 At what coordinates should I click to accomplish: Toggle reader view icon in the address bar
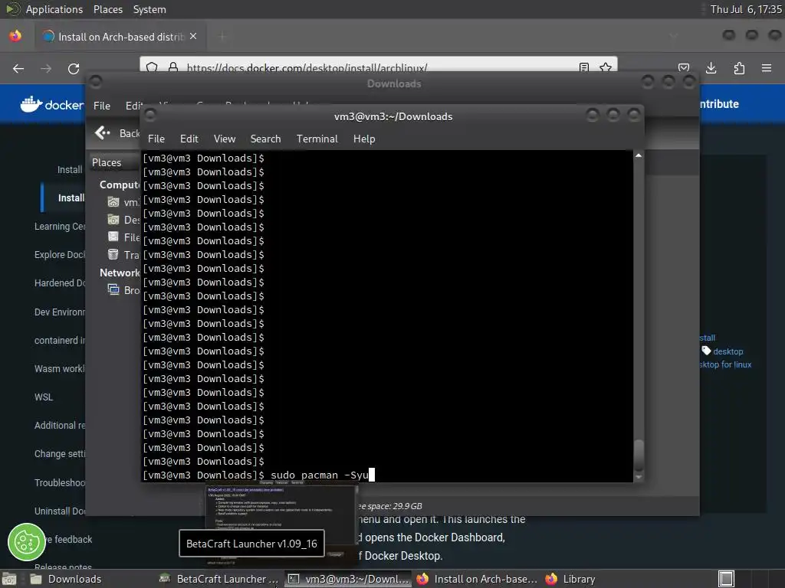coord(583,67)
